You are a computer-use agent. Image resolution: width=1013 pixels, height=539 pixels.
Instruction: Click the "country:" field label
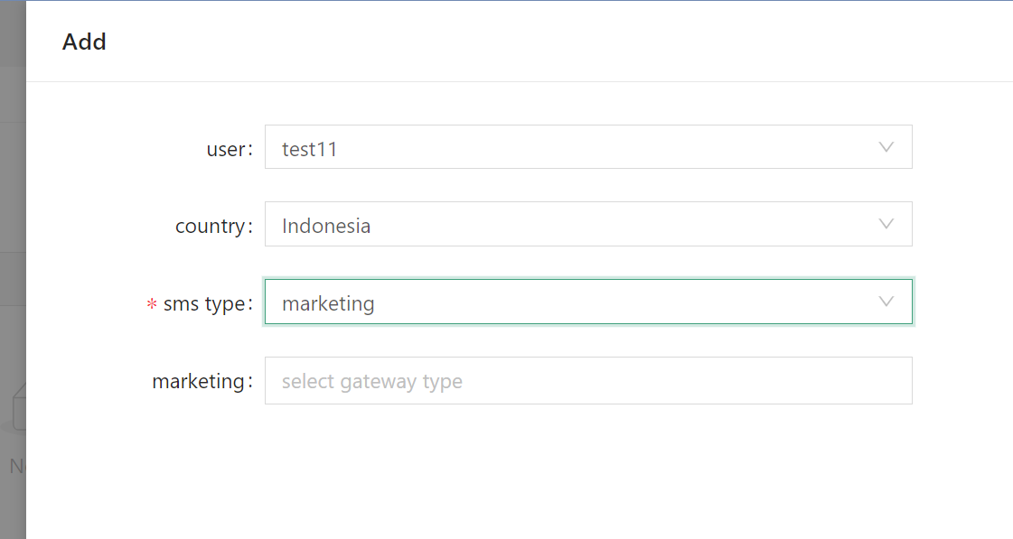click(213, 226)
